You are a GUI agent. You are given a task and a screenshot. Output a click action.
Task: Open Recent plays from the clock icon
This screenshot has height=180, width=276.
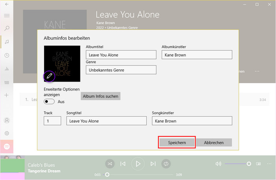point(7,56)
